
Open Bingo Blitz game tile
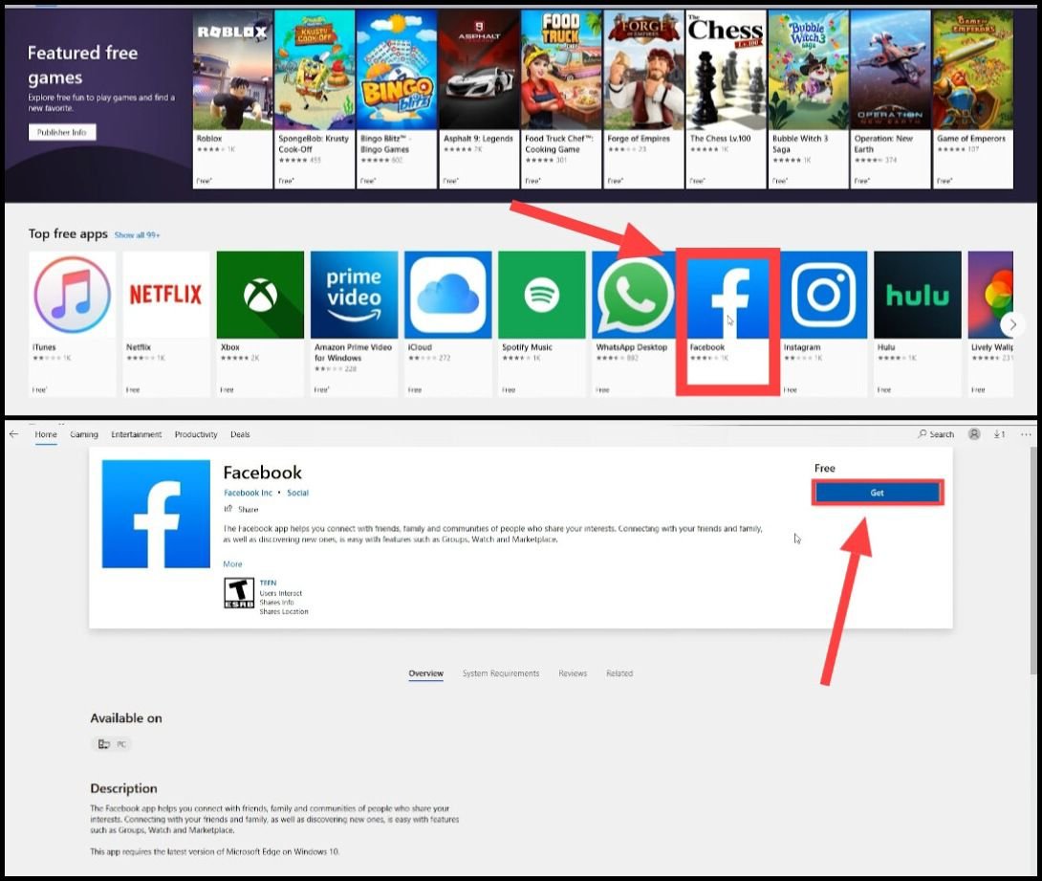pyautogui.click(x=397, y=99)
